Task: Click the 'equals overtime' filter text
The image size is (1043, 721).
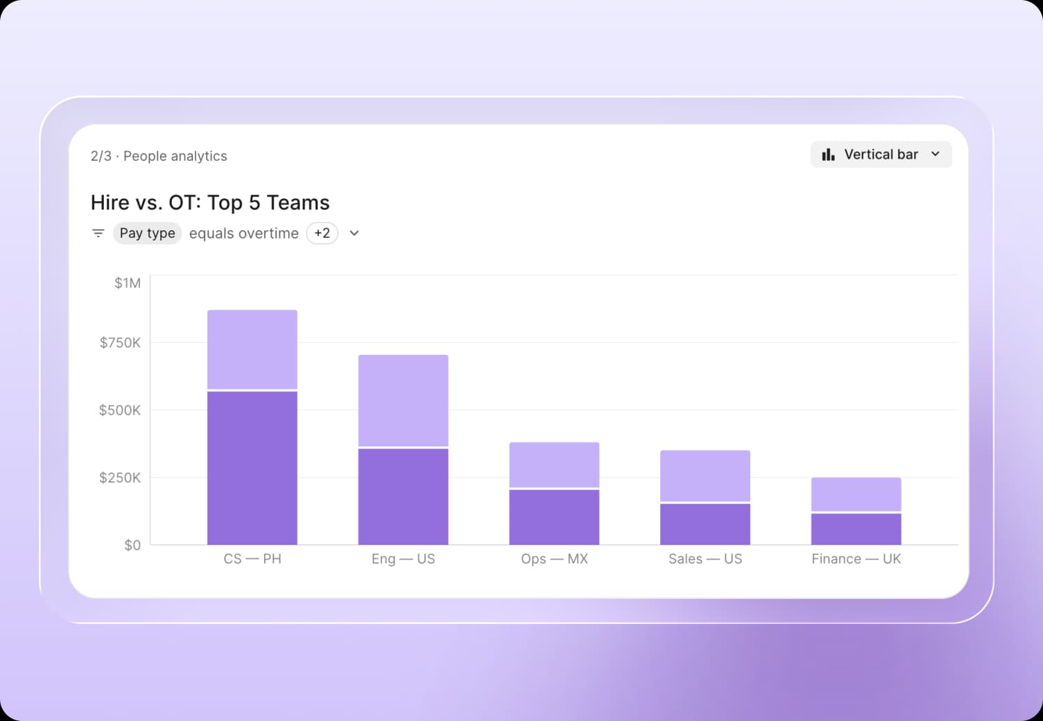Action: click(243, 234)
